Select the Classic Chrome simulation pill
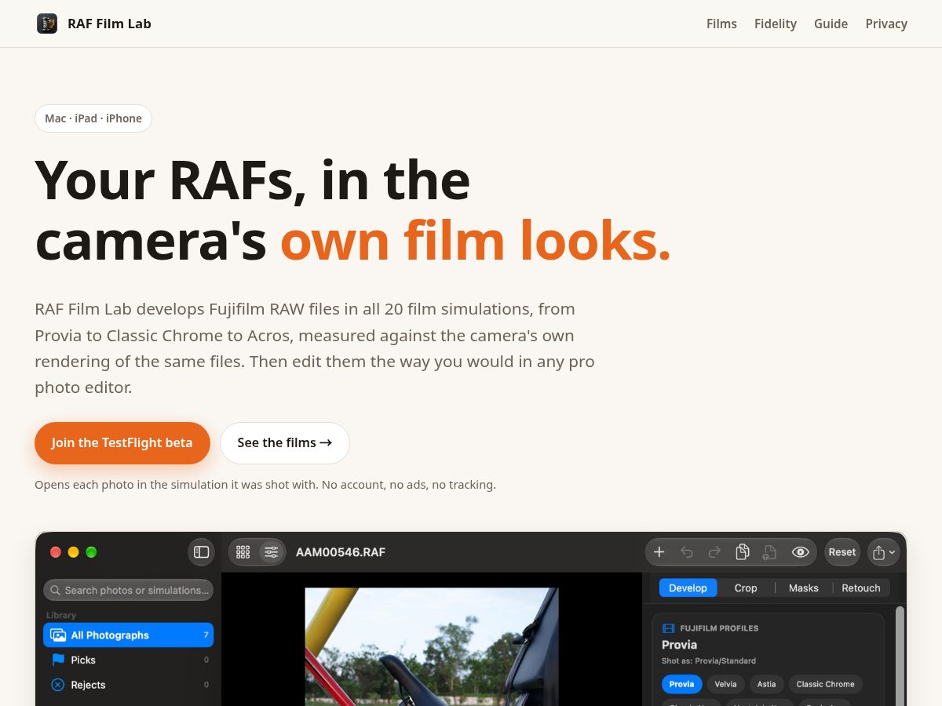This screenshot has height=706, width=942. pos(825,684)
